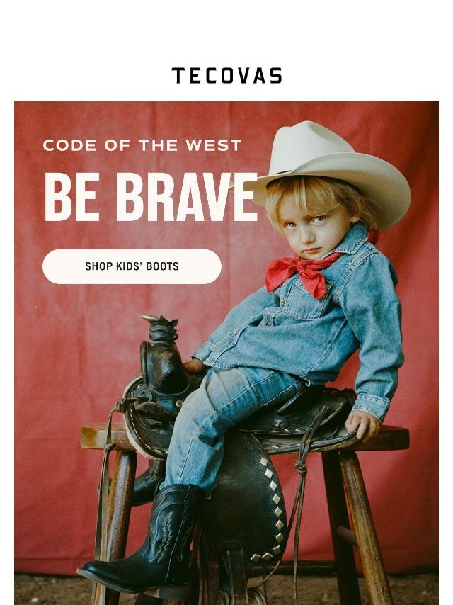This screenshot has width=453, height=605.
Task: Click the blank white header above logo
Action: pos(226,31)
